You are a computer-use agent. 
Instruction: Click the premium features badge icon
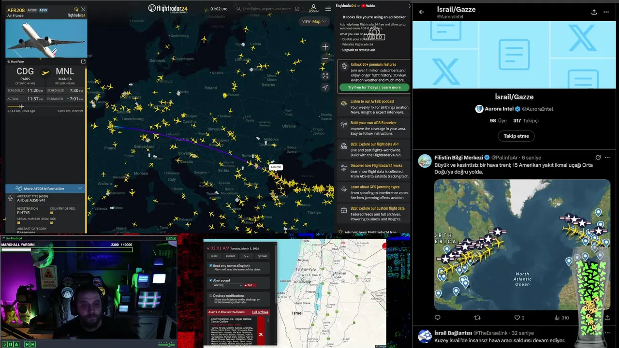[344, 67]
